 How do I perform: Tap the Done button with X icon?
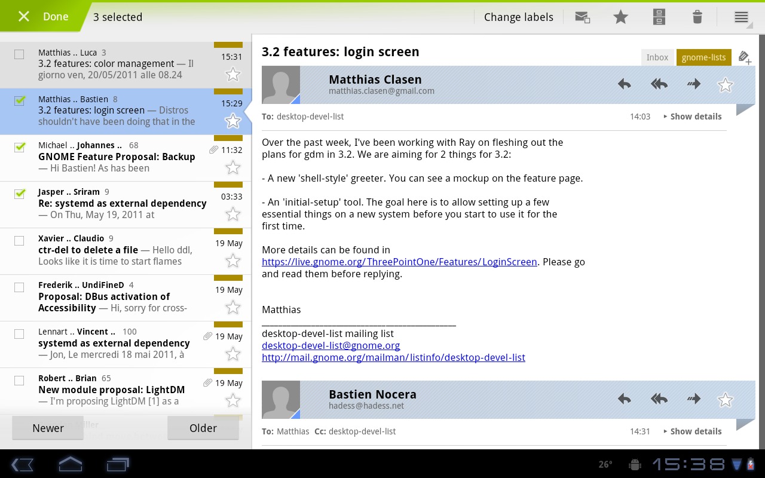point(43,17)
